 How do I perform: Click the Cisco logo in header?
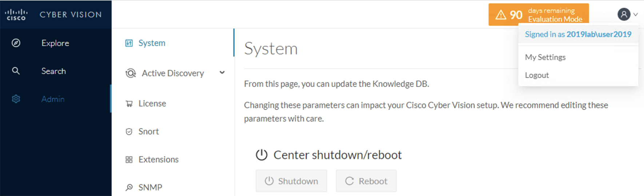tap(16, 15)
